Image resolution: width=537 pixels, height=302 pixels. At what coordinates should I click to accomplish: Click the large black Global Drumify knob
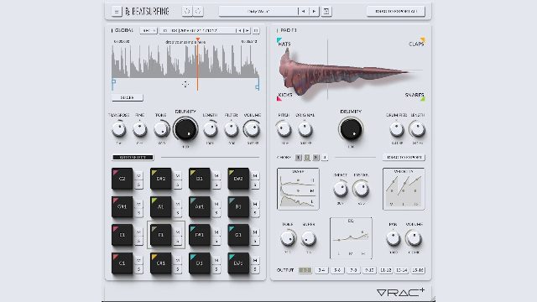[185, 129]
